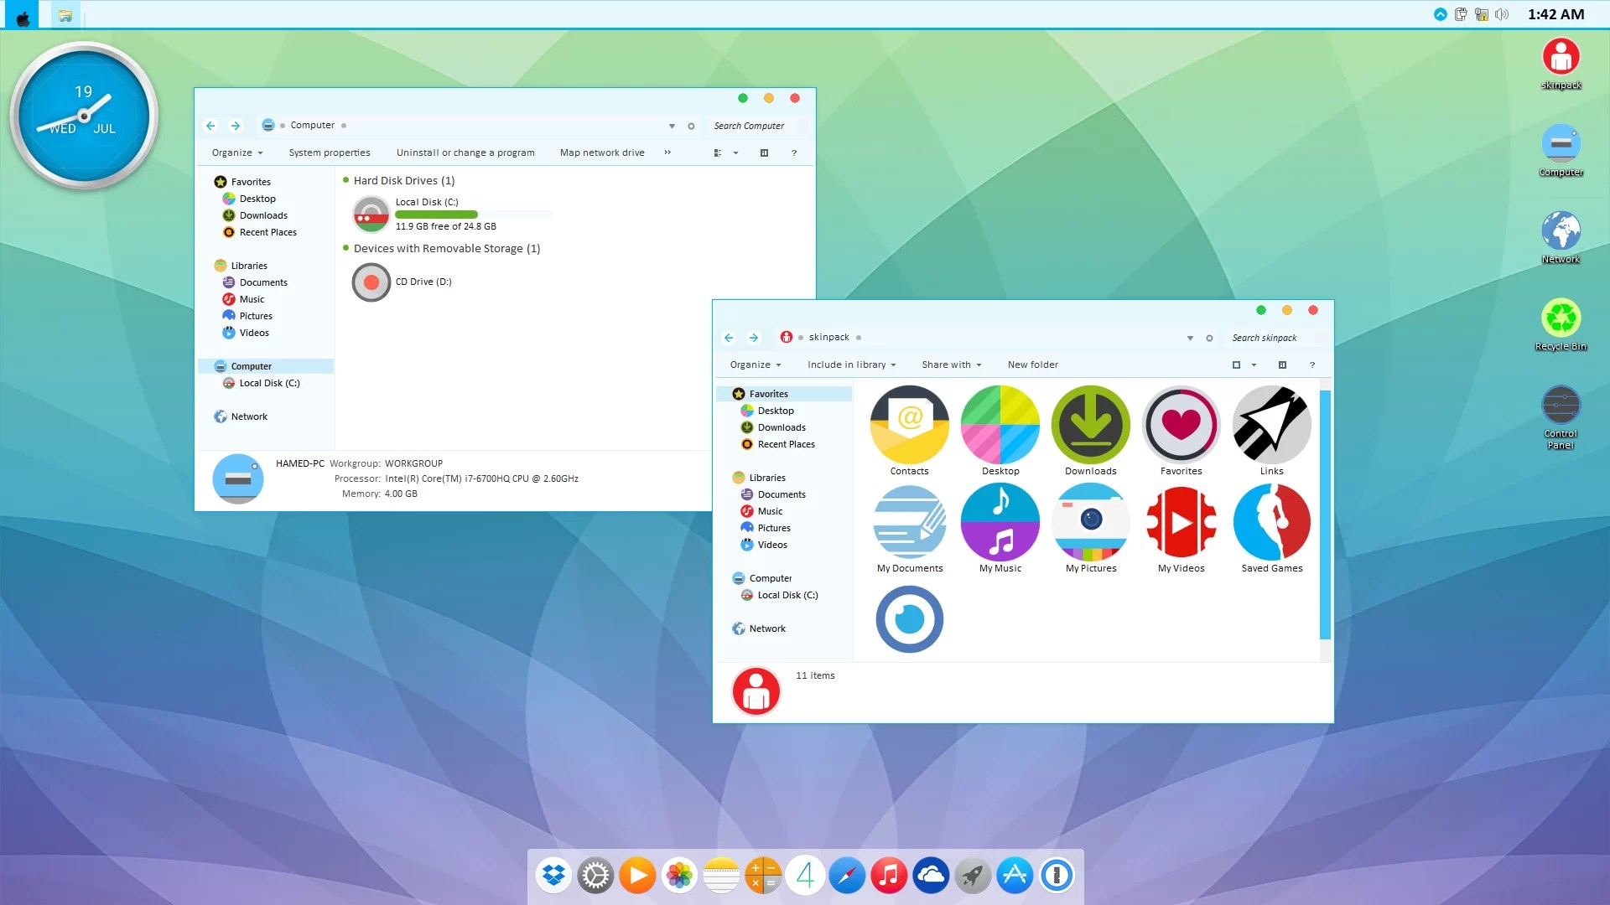Toggle preview pane in Computer window
Viewport: 1610px width, 905px height.
click(x=764, y=153)
